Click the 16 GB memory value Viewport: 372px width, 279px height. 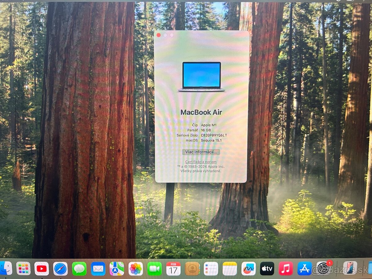[206, 130]
